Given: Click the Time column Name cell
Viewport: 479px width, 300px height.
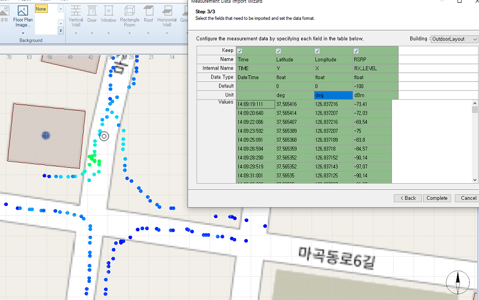Looking at the screenshot, I should [256, 59].
